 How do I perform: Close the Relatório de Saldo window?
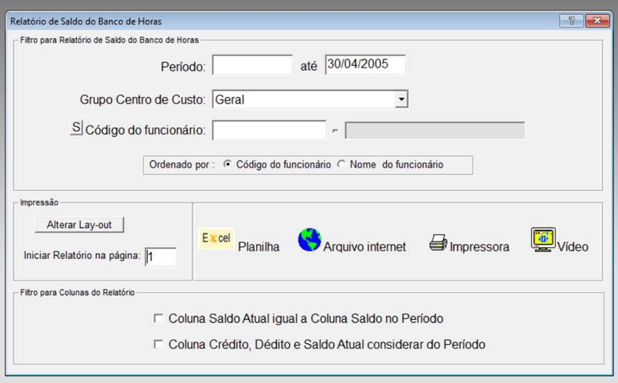597,21
